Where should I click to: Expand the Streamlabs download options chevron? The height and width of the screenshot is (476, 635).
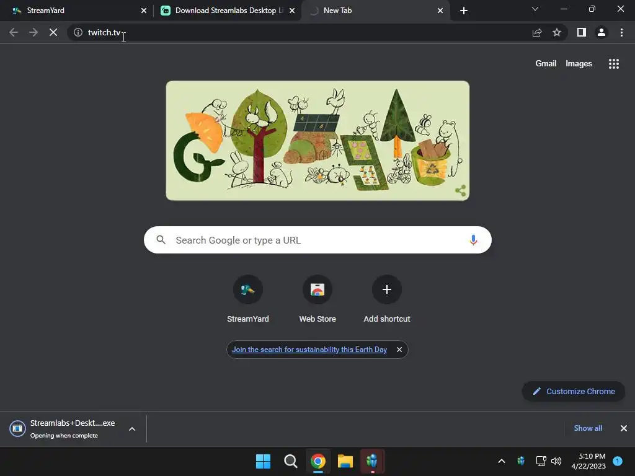(x=132, y=429)
